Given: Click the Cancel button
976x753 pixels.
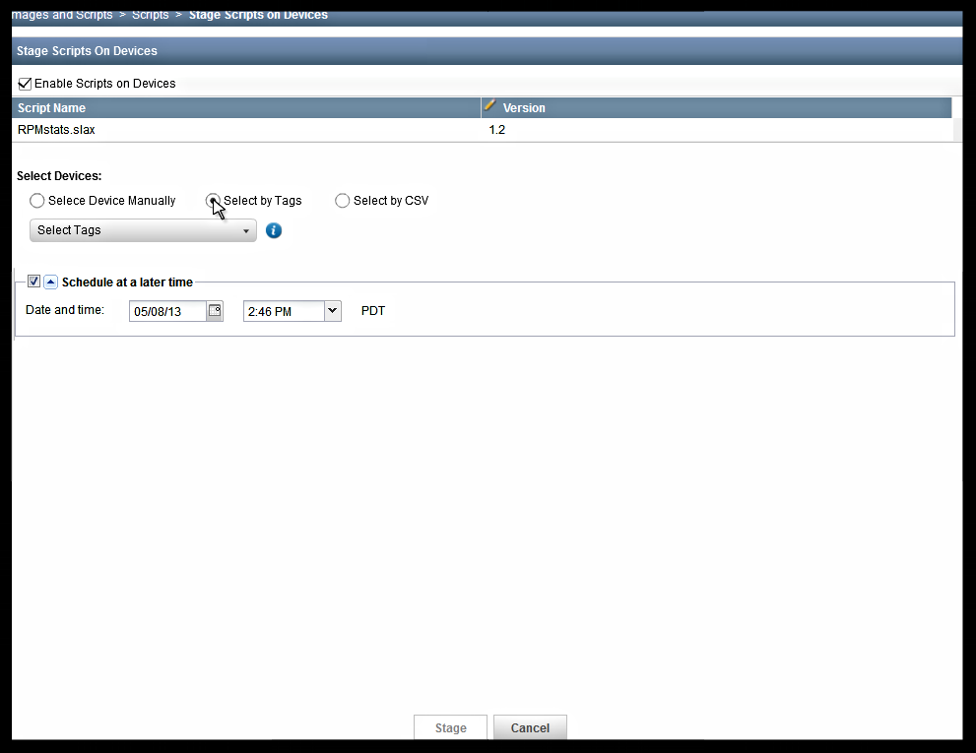Looking at the screenshot, I should pyautogui.click(x=530, y=727).
